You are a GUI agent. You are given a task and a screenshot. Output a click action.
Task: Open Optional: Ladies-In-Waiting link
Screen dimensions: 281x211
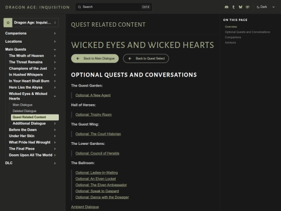[x=97, y=173]
